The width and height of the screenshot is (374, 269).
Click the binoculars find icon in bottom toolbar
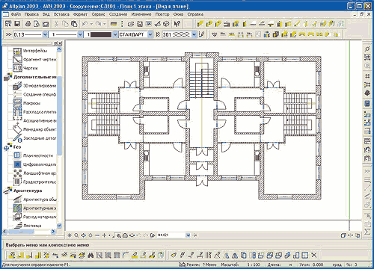coord(91,255)
